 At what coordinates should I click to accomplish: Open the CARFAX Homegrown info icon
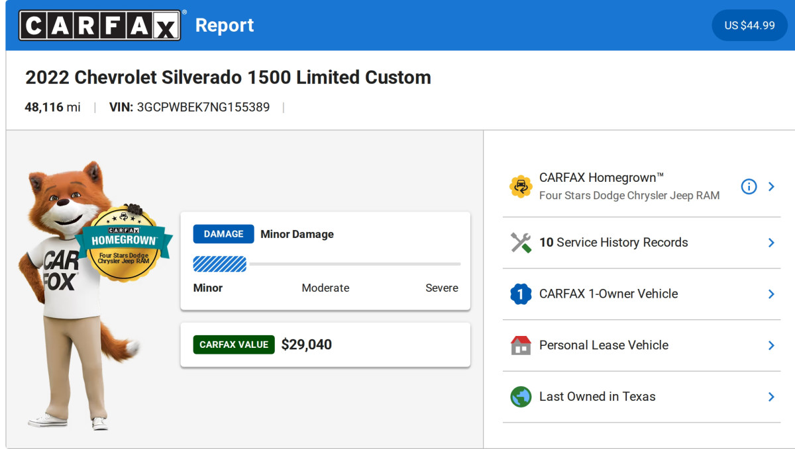[749, 186]
